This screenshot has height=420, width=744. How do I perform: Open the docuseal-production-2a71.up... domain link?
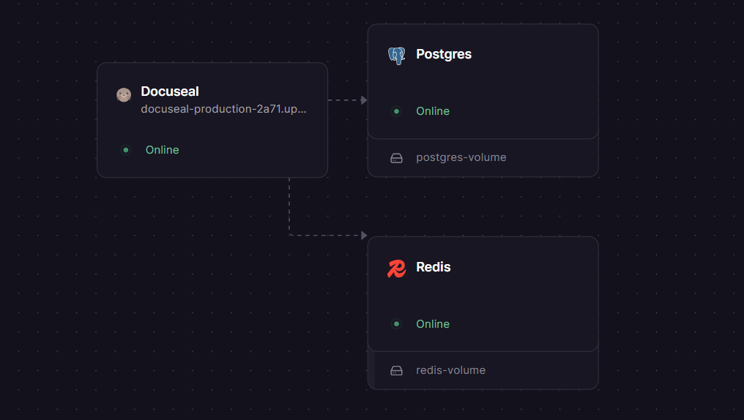tap(223, 109)
